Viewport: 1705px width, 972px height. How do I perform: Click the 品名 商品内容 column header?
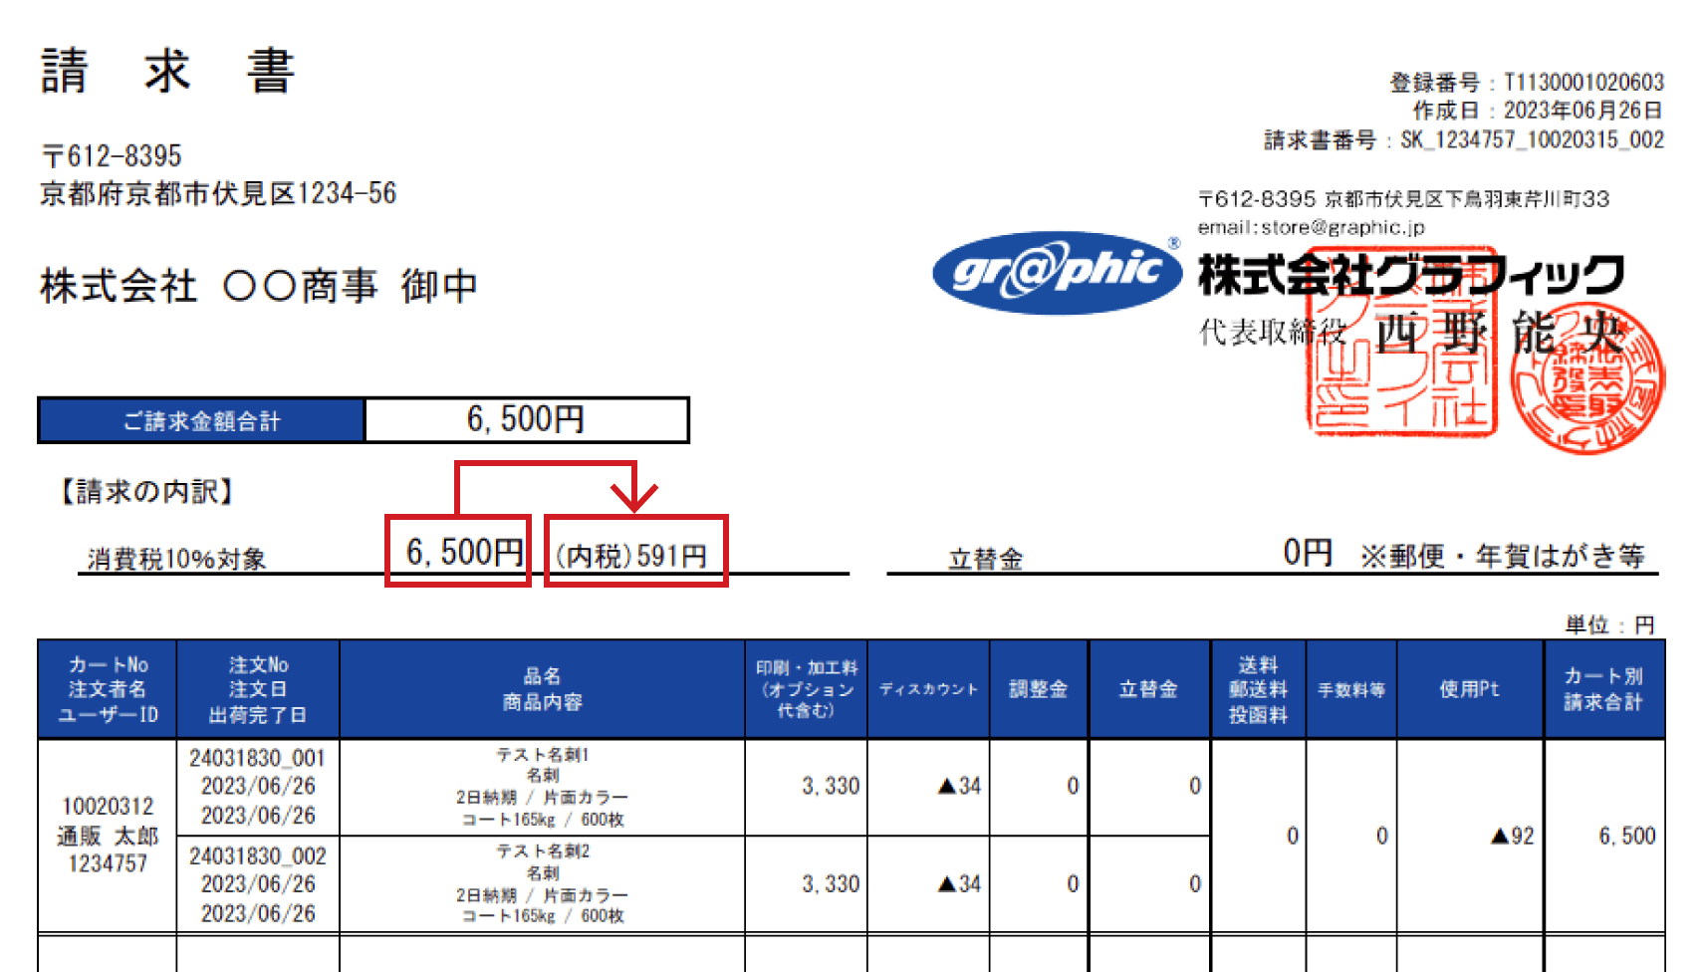pos(542,689)
